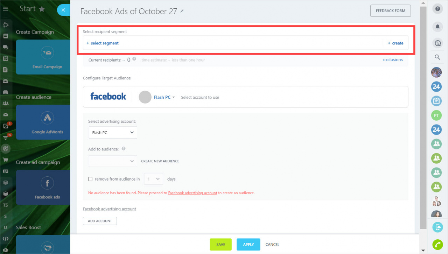Click the marketing target icon in left sidebar
This screenshot has height=254, width=448.
(x=5, y=149)
